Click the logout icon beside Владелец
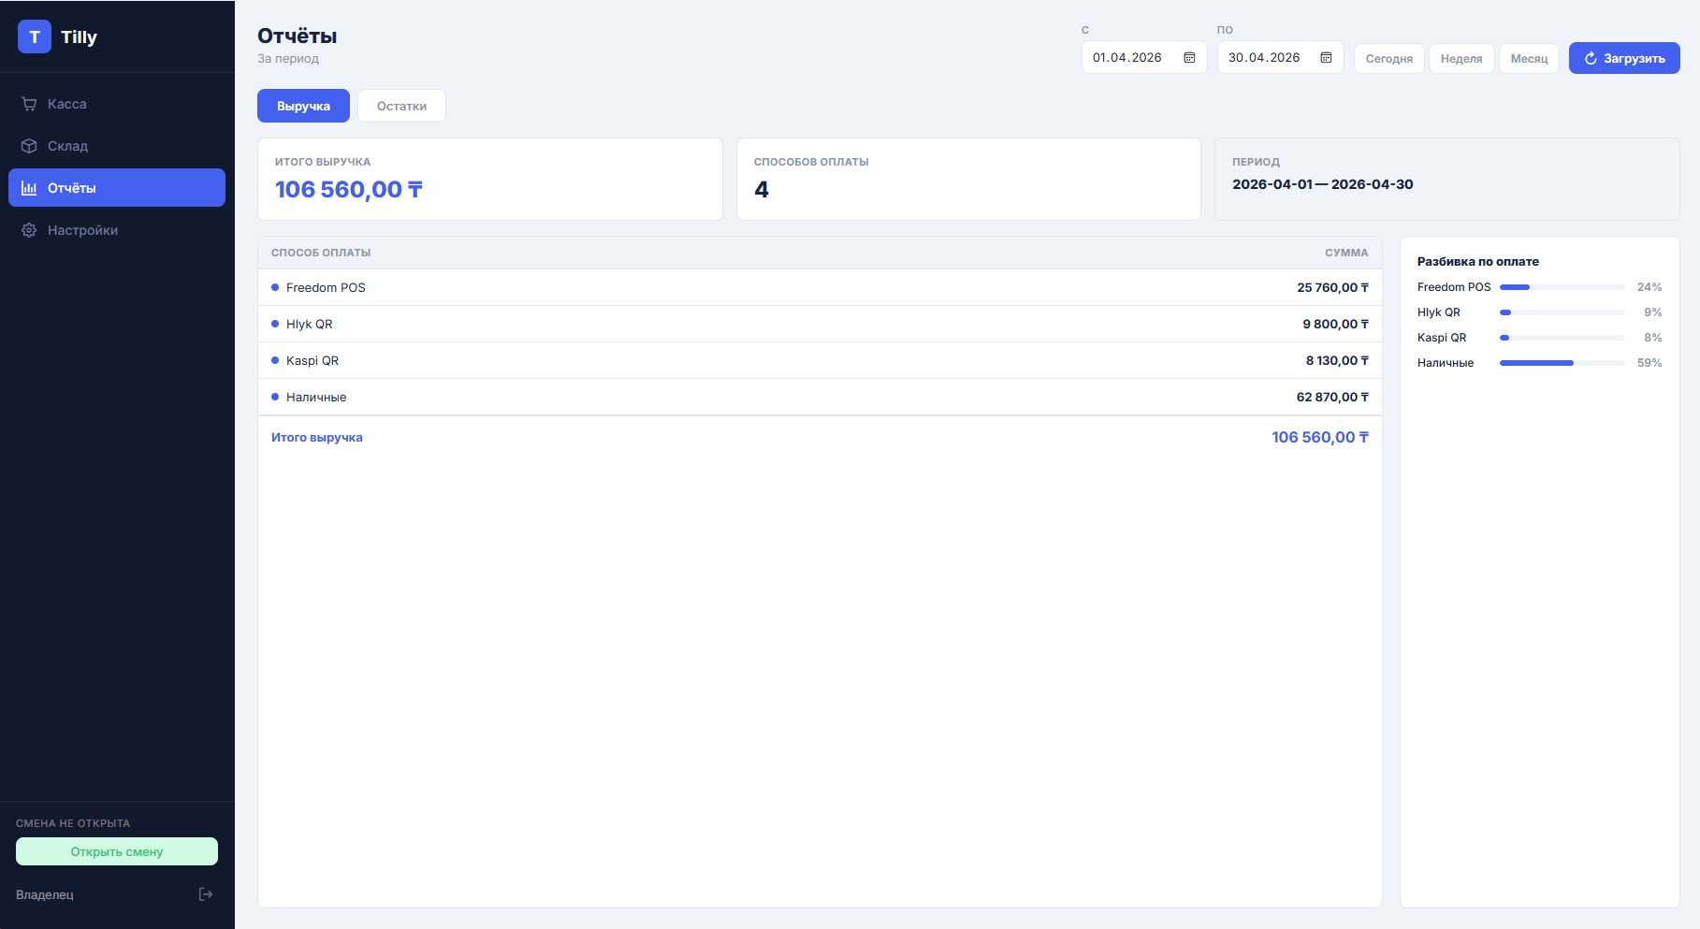This screenshot has height=929, width=1700. click(x=206, y=894)
